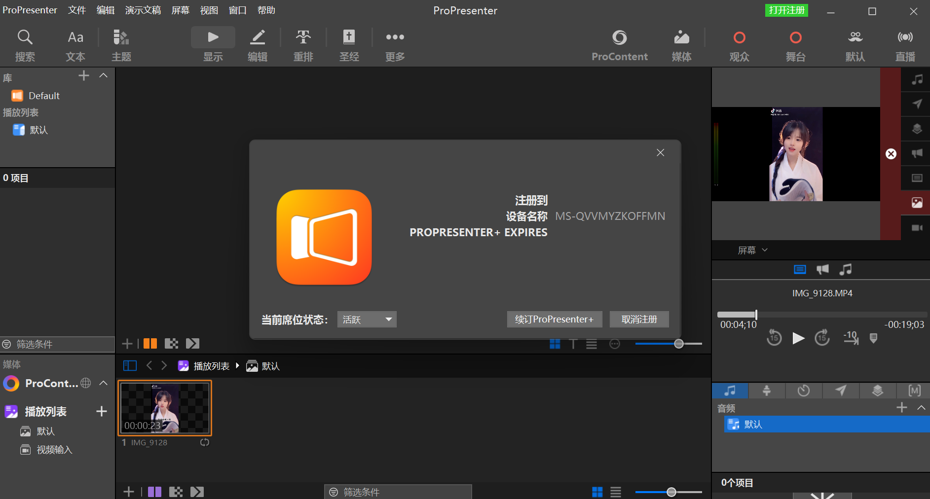Select the timers tab
930x499 pixels.
[x=804, y=391]
